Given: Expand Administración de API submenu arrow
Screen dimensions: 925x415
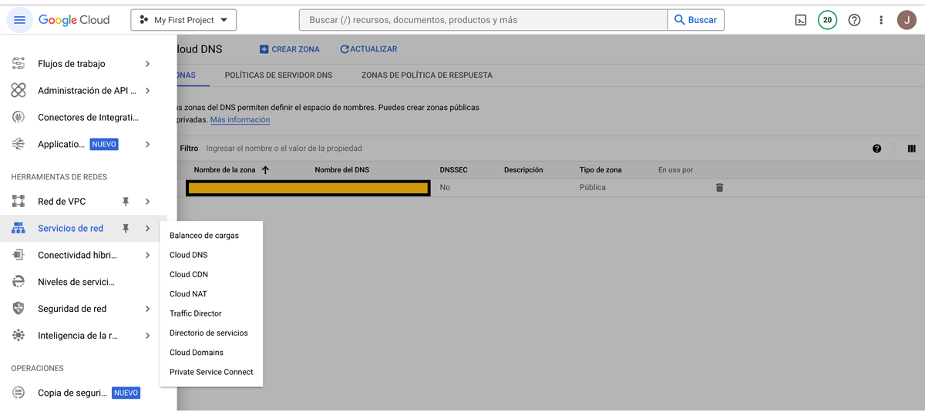Looking at the screenshot, I should pos(147,91).
